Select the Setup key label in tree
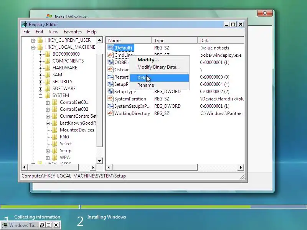307x230 pixels. (x=65, y=151)
